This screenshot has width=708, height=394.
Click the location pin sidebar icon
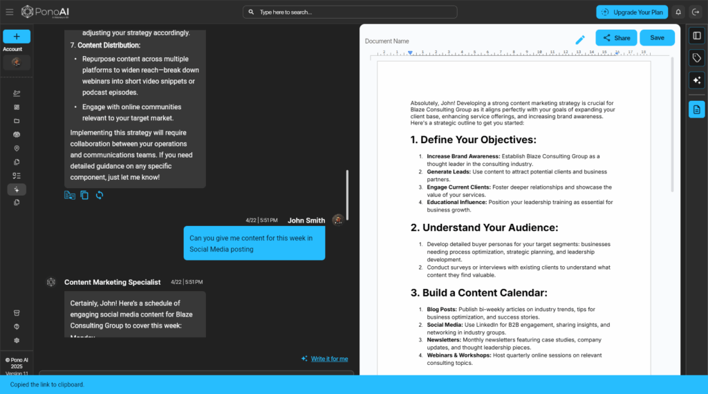(x=17, y=149)
